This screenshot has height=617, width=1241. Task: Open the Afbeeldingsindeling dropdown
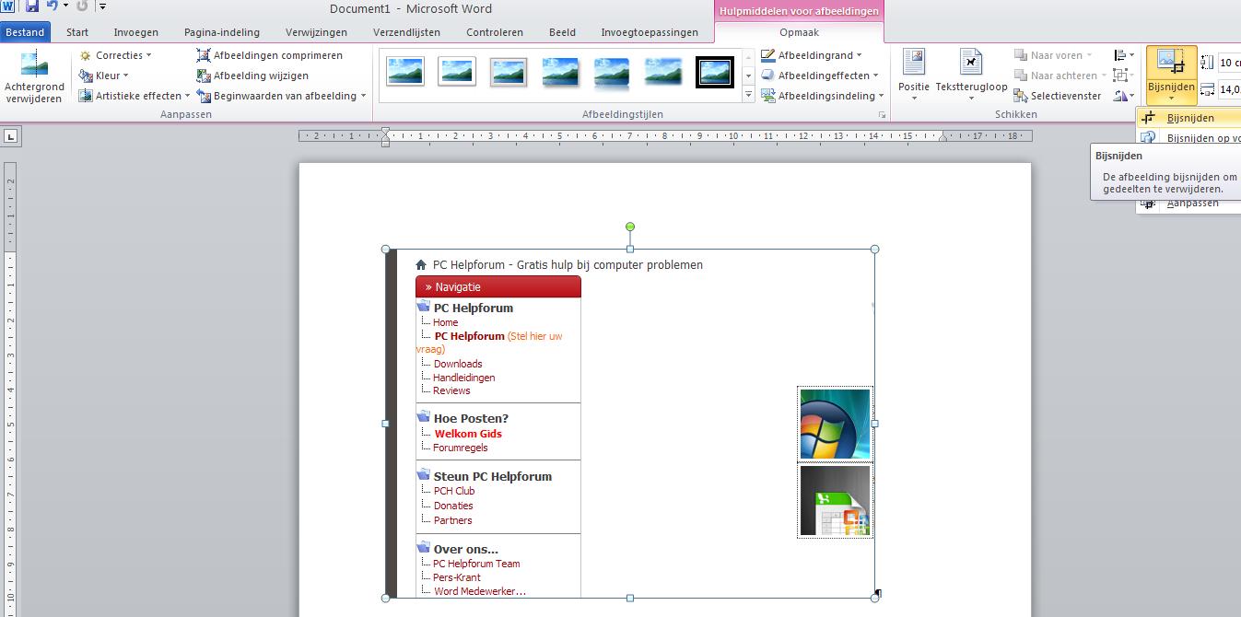823,96
